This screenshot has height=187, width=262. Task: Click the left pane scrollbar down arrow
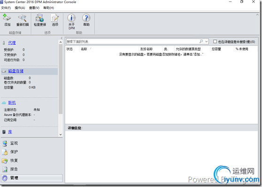(61, 135)
